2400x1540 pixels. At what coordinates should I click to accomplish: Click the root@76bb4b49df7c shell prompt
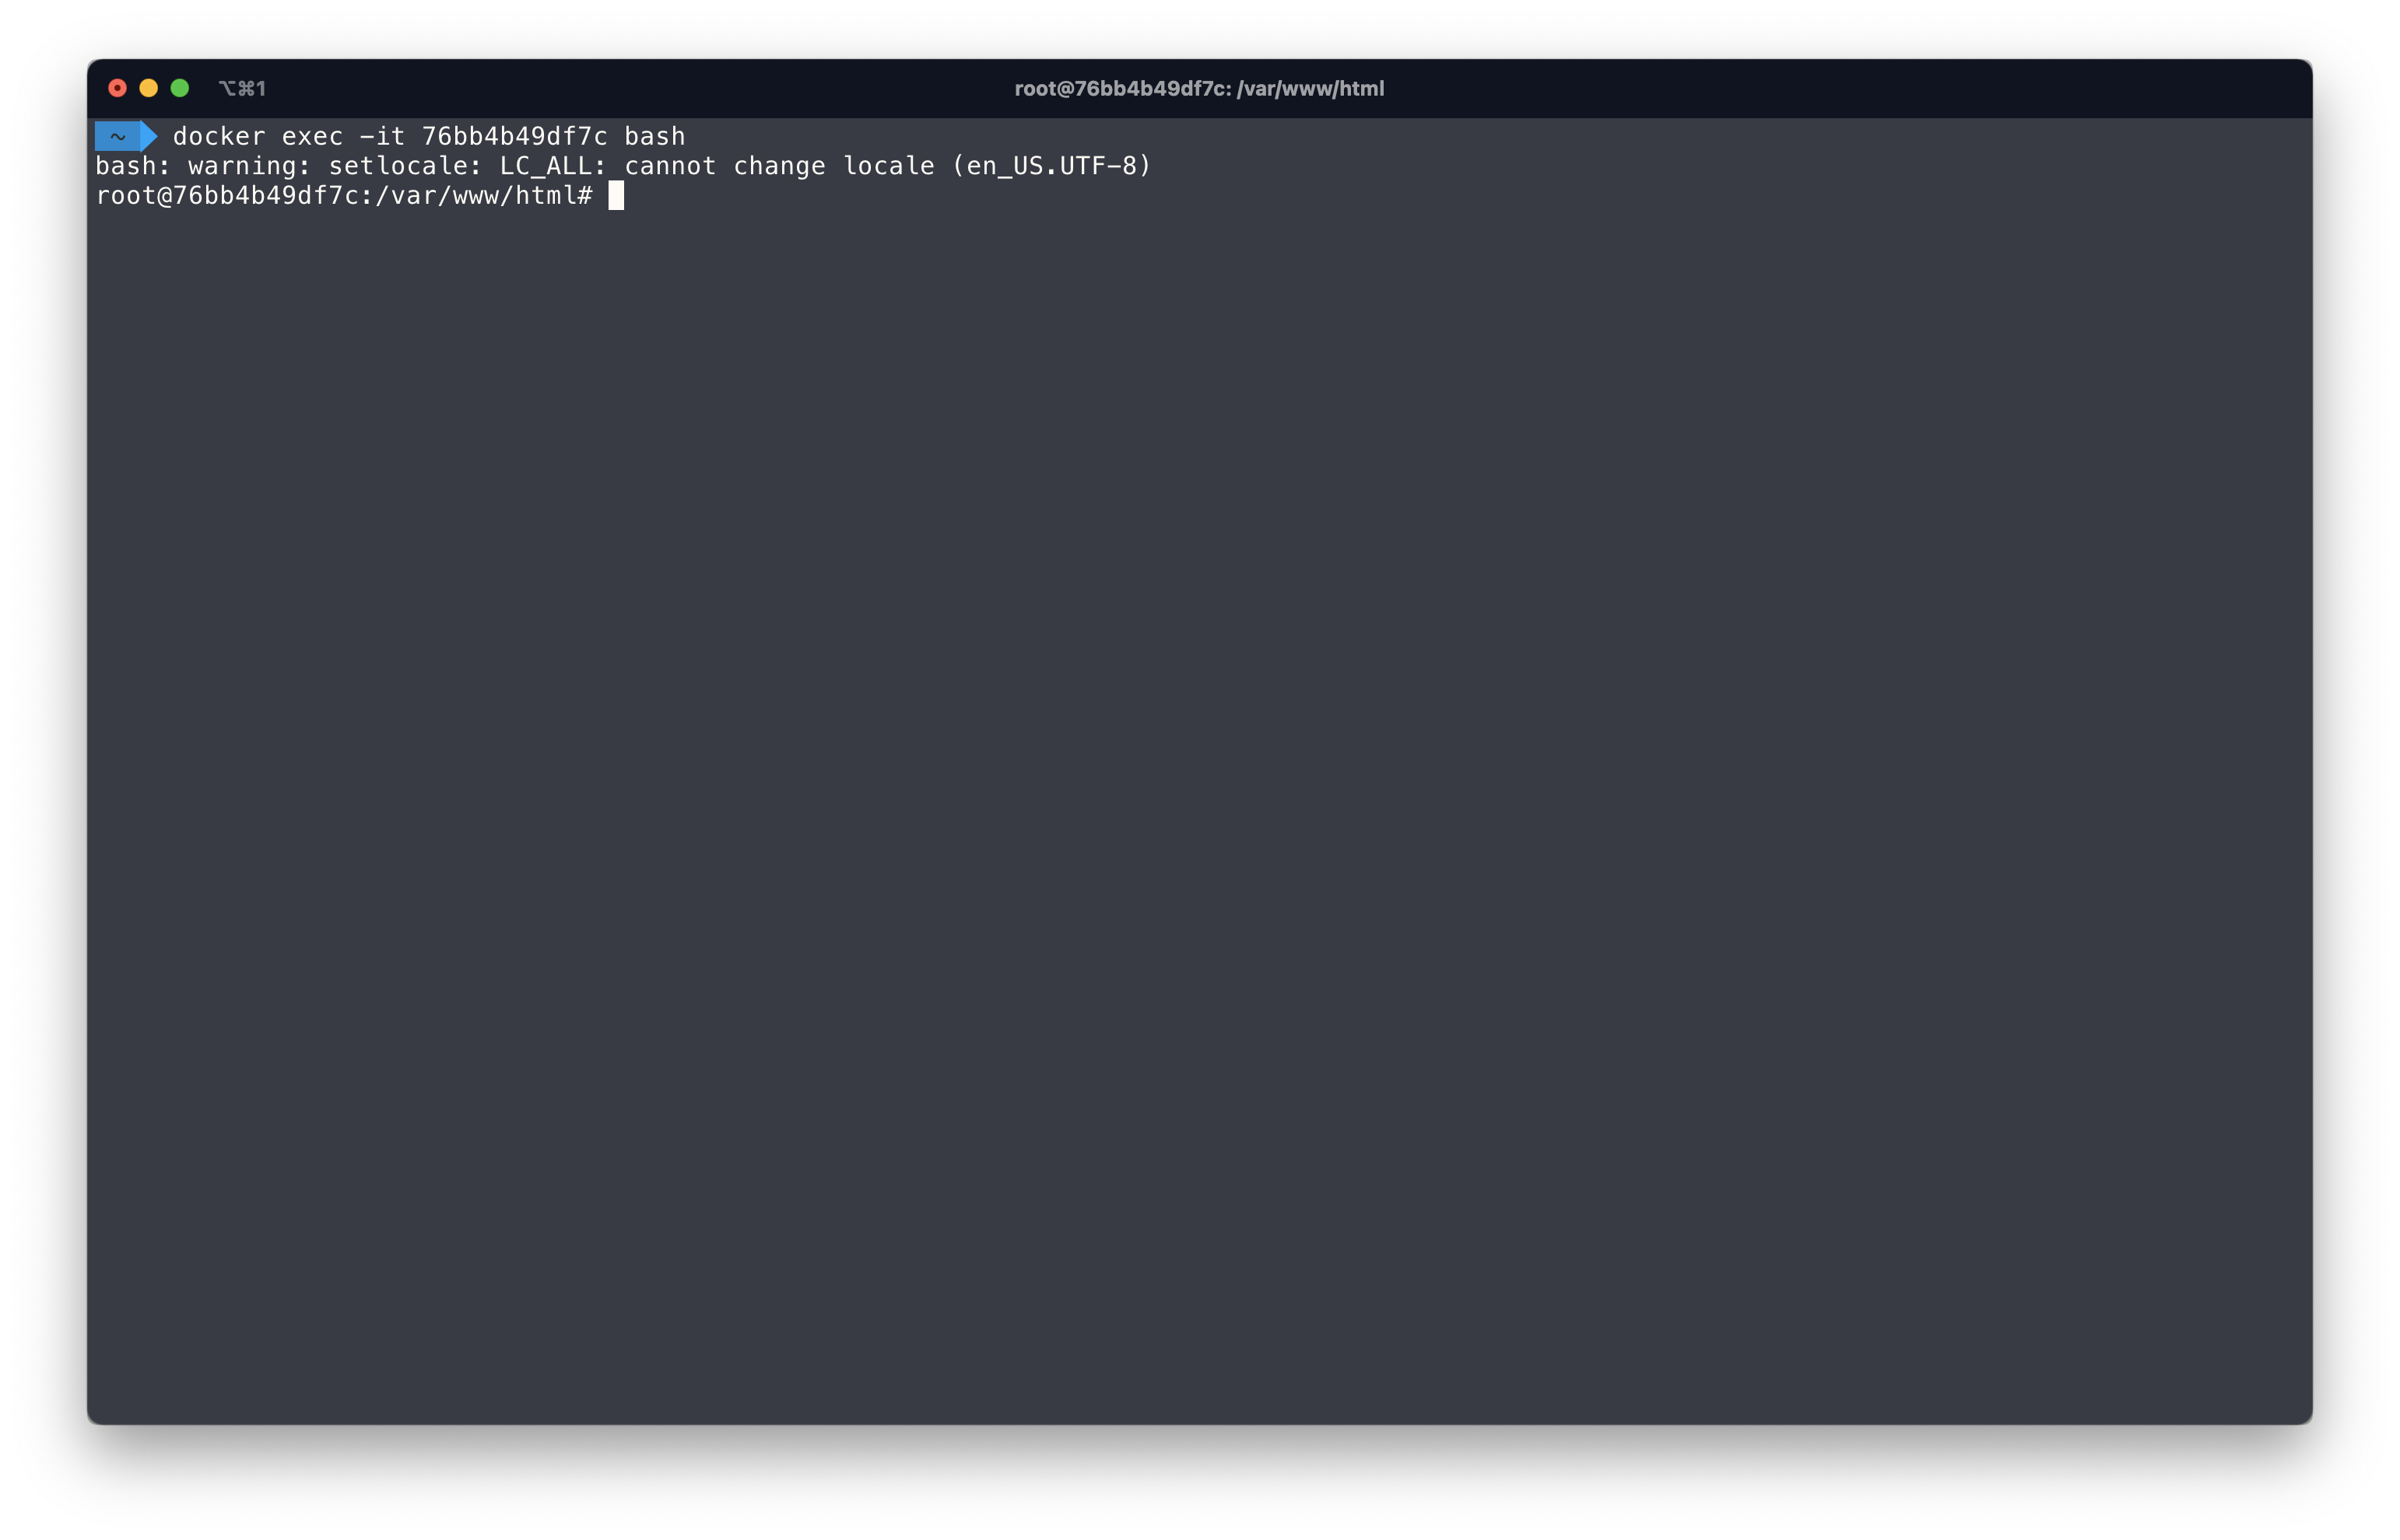click(x=226, y=196)
